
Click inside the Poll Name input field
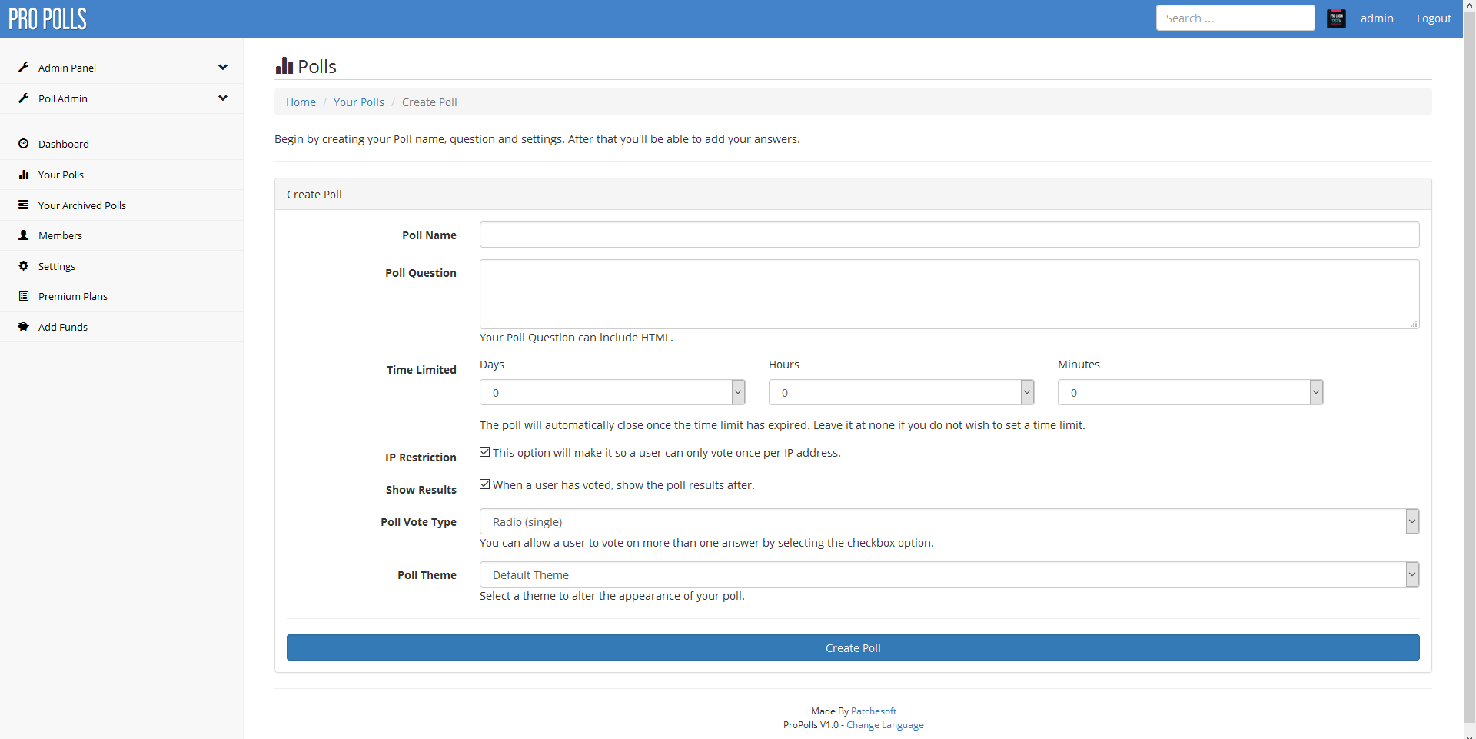[949, 235]
